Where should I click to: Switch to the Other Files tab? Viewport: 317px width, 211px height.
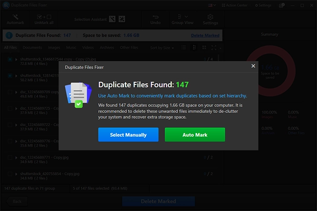coord(129,48)
